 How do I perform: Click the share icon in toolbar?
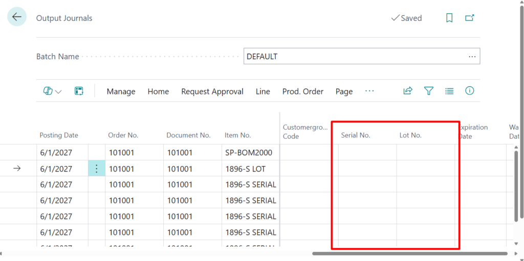click(x=408, y=91)
